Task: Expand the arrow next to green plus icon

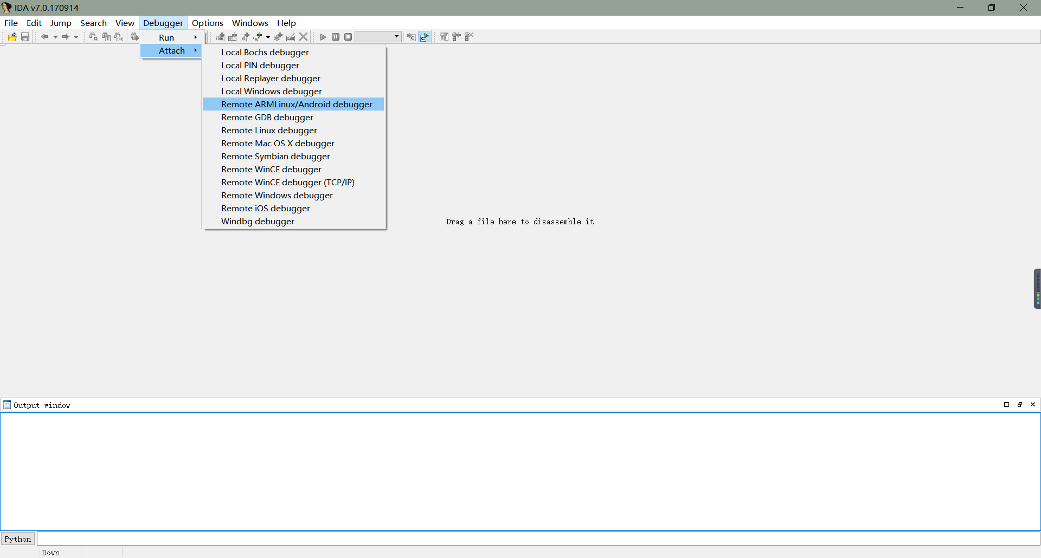Action: point(268,37)
